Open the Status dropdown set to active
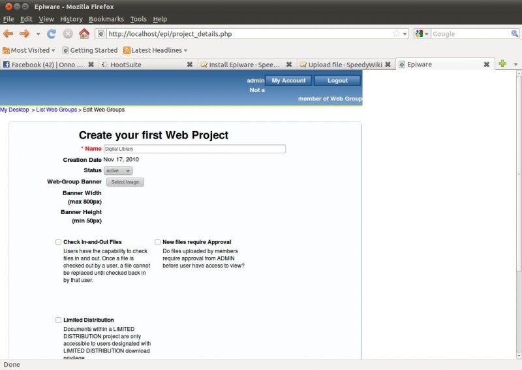This screenshot has height=370, width=522. click(x=118, y=170)
